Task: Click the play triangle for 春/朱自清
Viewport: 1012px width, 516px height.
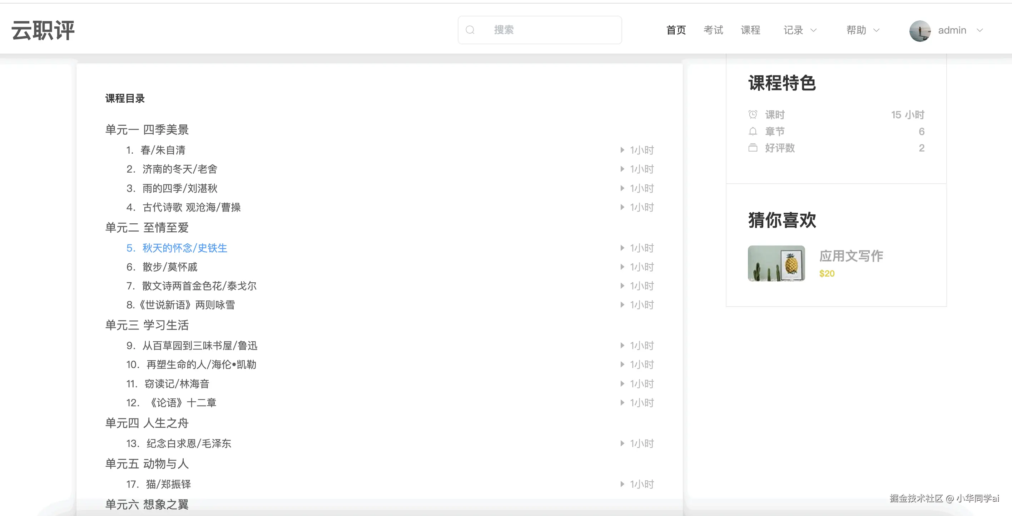Action: tap(622, 150)
